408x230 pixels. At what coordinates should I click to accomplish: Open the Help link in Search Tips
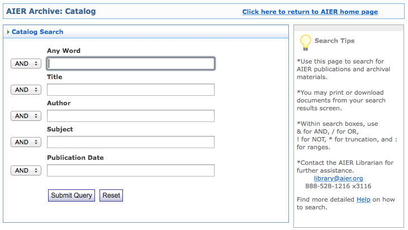[363, 199]
